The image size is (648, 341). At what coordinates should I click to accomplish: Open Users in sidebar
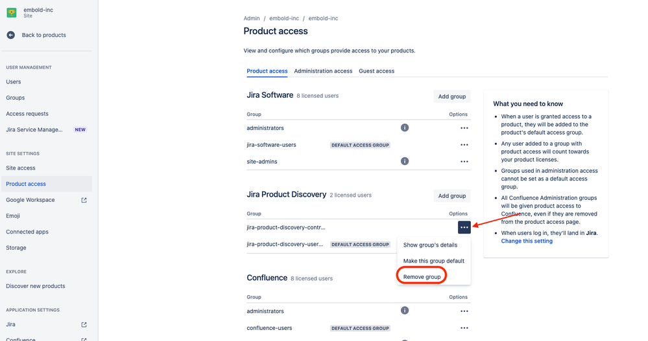click(x=13, y=82)
